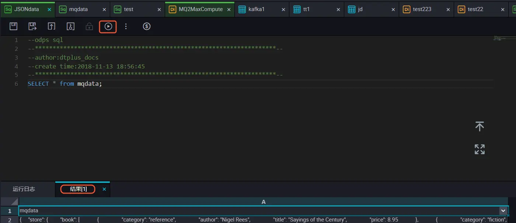Click the greyed padlock unlock icon

89,26
